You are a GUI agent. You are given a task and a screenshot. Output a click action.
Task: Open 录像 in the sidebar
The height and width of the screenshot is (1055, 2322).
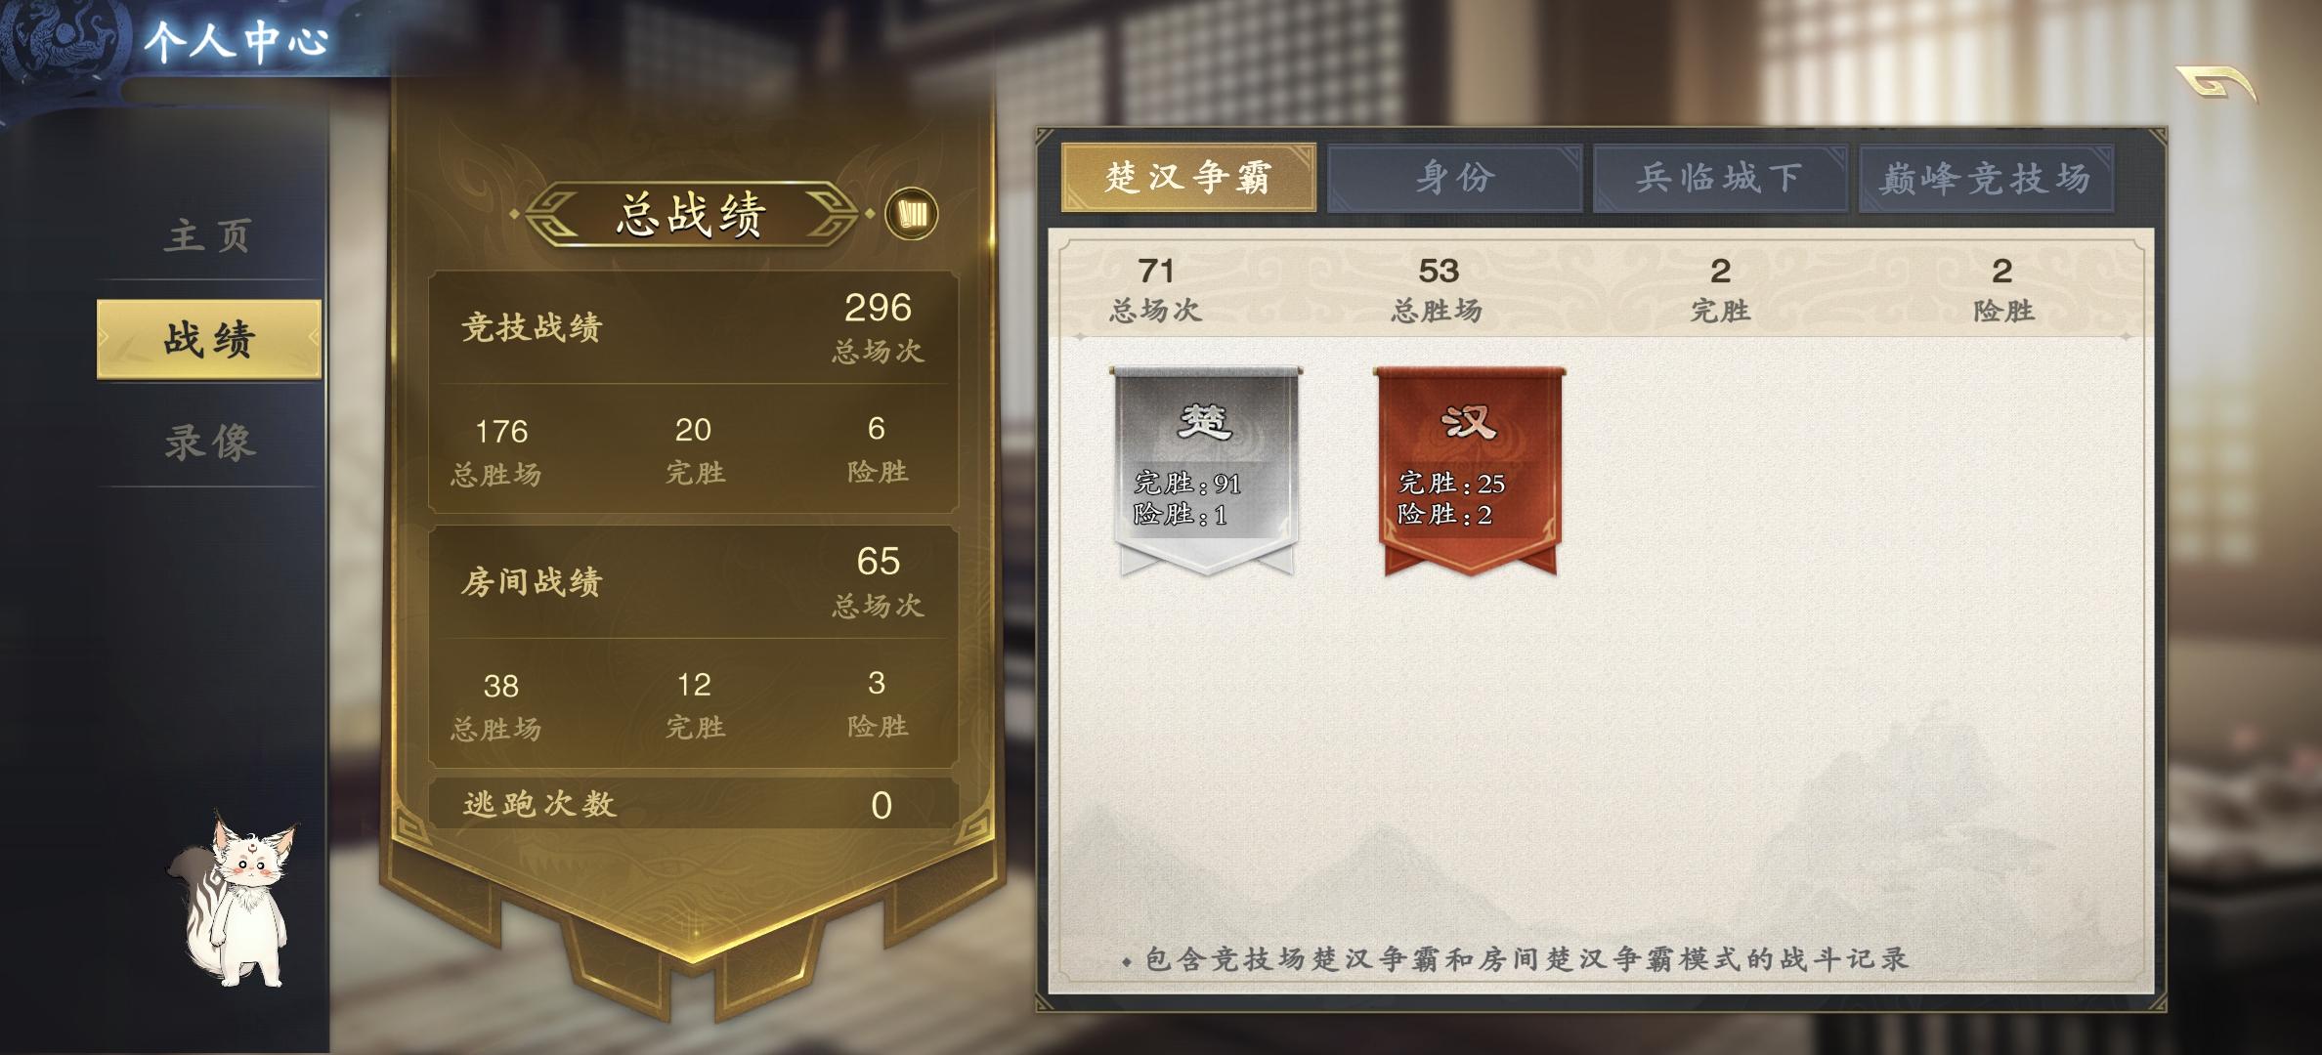(208, 442)
